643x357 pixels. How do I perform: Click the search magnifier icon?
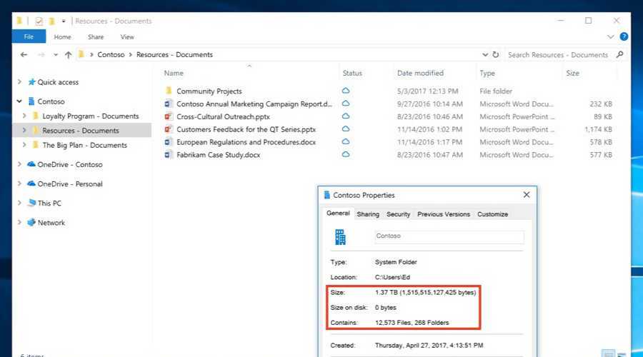(x=619, y=54)
